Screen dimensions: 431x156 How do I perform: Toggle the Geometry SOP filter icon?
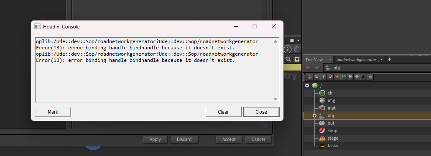point(317,77)
